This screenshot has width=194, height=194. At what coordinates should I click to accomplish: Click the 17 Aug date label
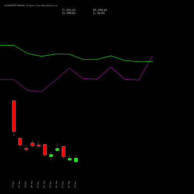click(13, 185)
